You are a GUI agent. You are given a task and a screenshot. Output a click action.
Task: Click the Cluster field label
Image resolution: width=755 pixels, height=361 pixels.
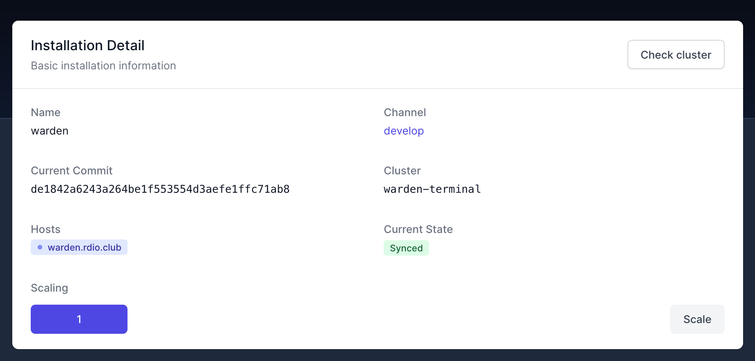[x=402, y=171]
